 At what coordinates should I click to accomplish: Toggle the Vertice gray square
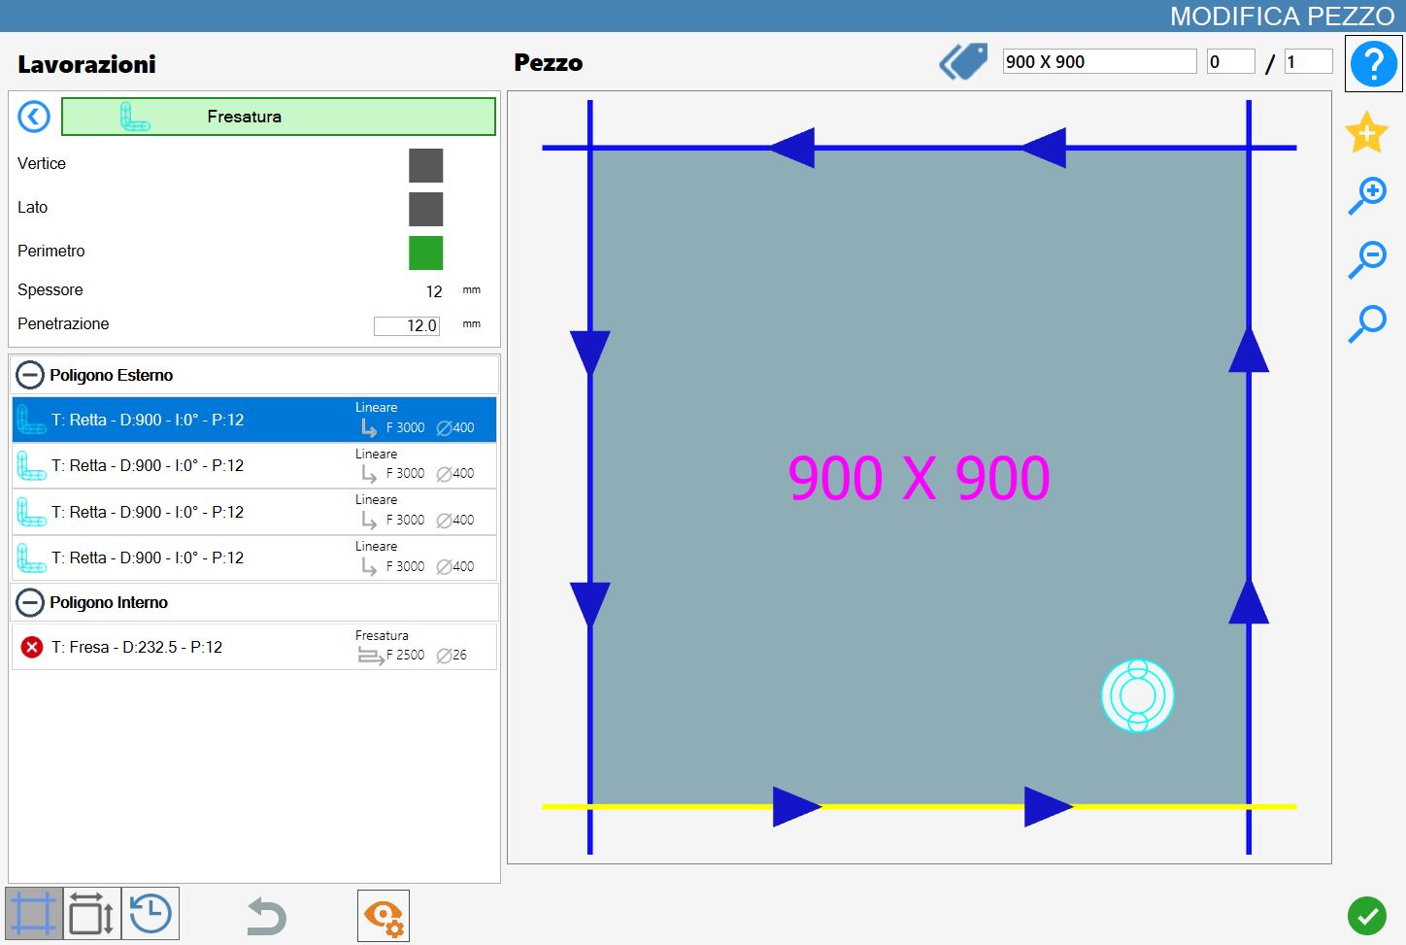tap(425, 165)
